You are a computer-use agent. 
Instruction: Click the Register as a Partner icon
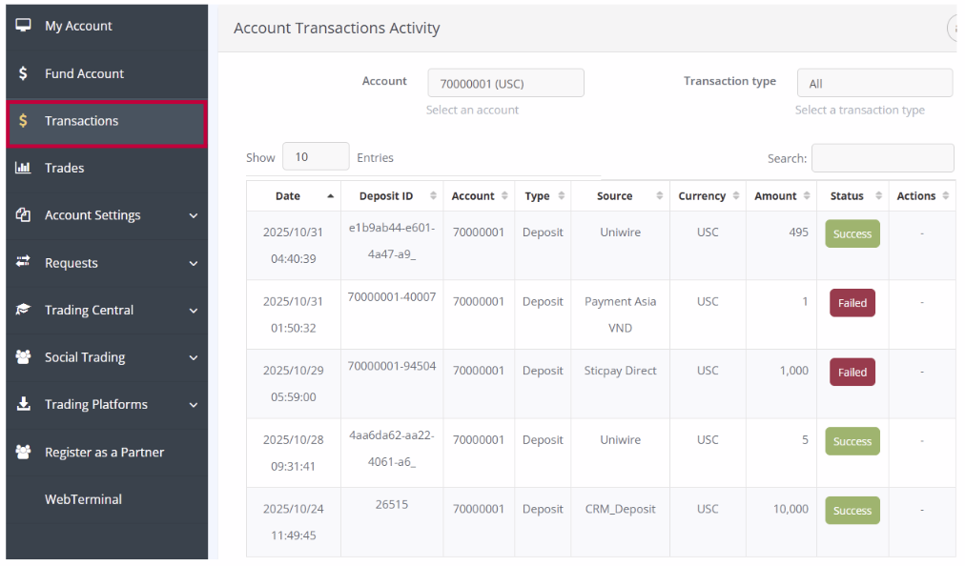[24, 452]
